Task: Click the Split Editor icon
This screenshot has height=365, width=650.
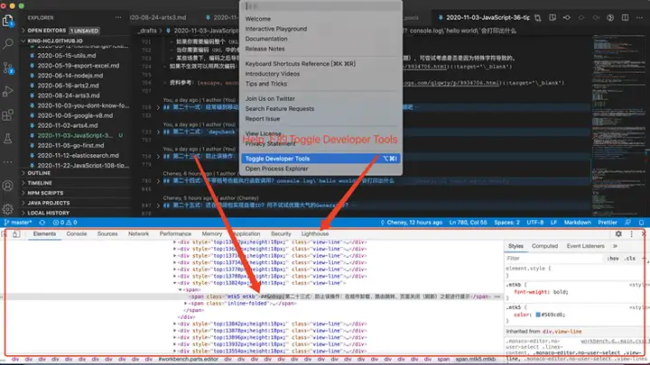Action: (625, 18)
